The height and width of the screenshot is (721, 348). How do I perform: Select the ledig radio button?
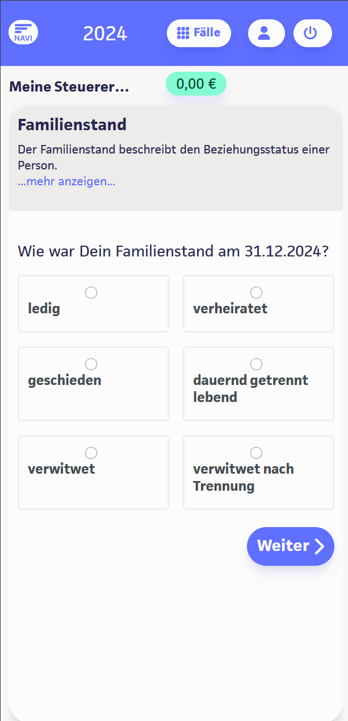pyautogui.click(x=91, y=292)
